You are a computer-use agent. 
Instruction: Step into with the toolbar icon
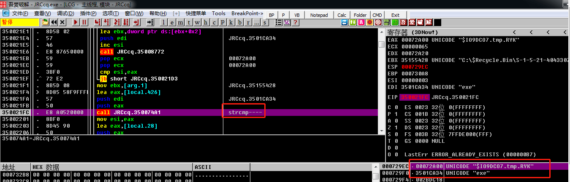(97, 22)
